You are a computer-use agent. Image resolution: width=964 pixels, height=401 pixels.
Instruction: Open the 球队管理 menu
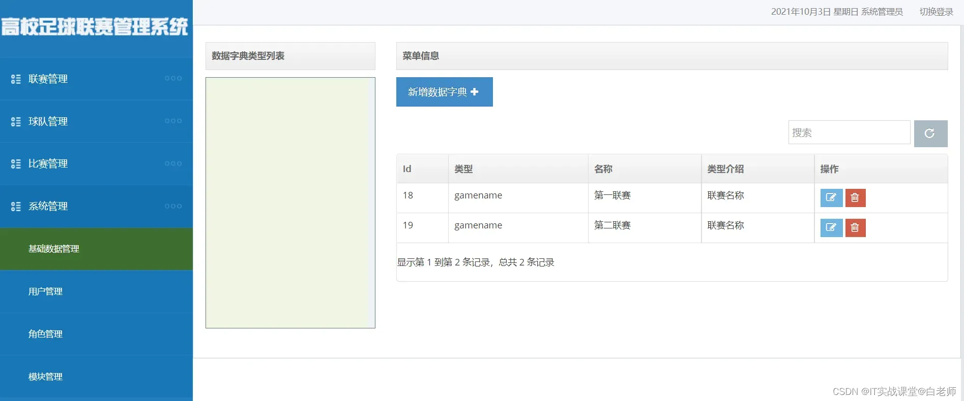(96, 121)
